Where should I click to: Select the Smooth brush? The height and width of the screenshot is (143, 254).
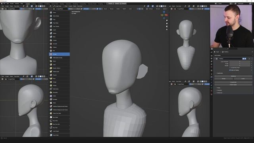coord(59,44)
